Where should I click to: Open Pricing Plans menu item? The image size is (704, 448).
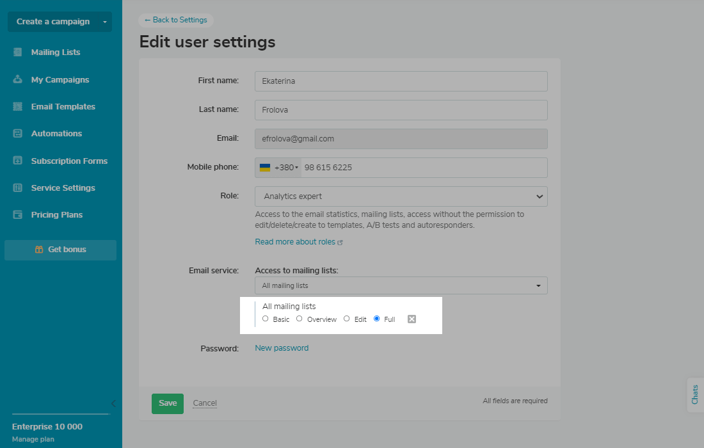tap(57, 214)
